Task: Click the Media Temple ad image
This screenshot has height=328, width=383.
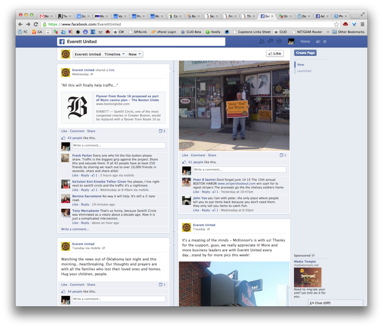Action: (307, 277)
